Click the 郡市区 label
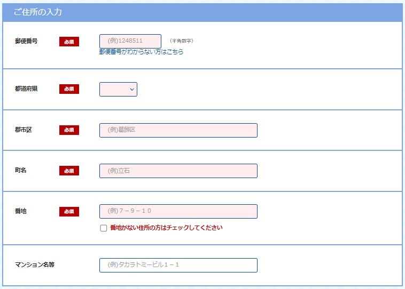405x289 pixels. [24, 130]
